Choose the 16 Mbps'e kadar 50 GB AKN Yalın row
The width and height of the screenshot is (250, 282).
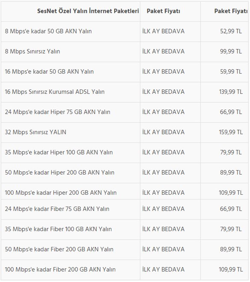49,71
